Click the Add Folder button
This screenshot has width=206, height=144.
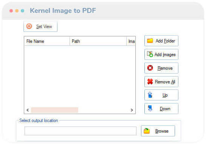point(161,41)
